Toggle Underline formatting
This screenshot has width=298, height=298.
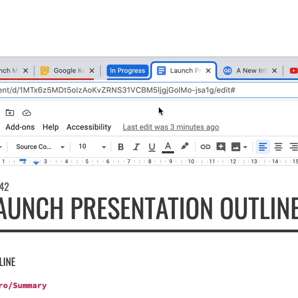click(152, 147)
